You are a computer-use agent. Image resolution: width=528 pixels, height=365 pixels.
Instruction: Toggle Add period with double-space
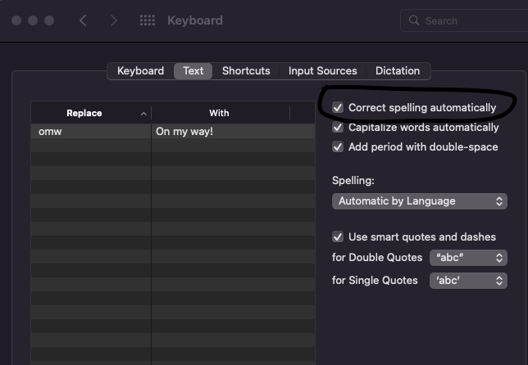click(338, 147)
